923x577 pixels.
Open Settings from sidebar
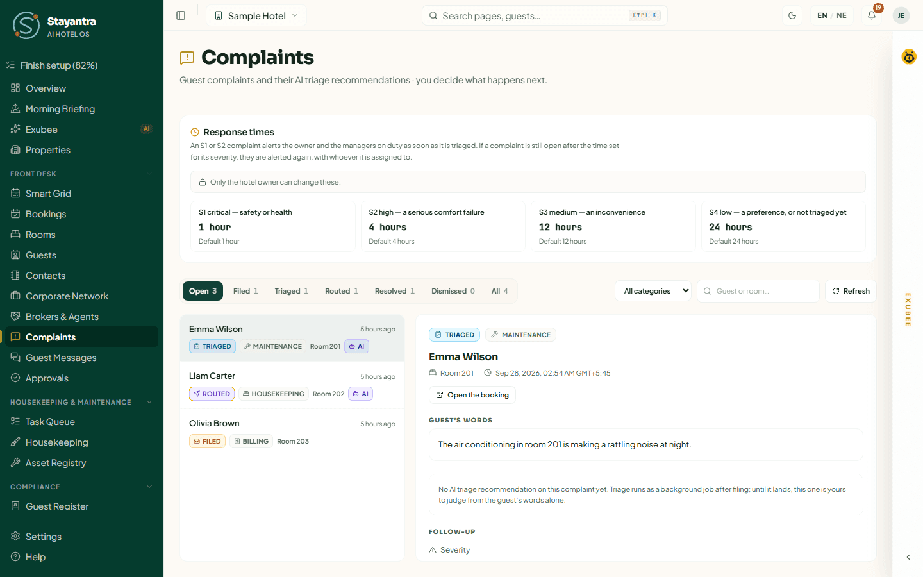[x=81, y=537]
